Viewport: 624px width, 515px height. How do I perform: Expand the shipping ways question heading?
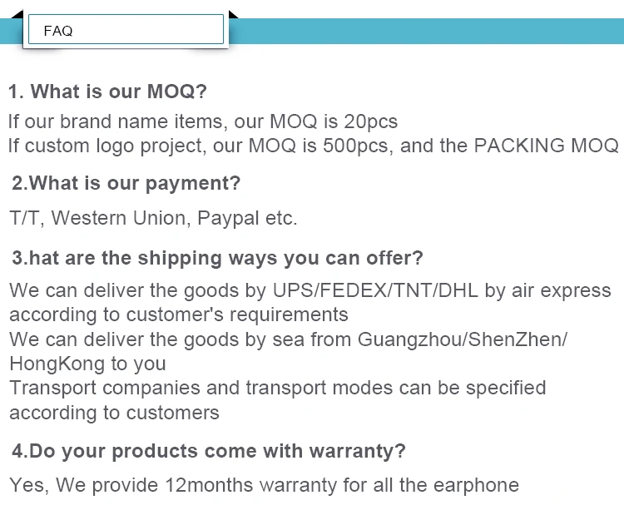click(217, 258)
